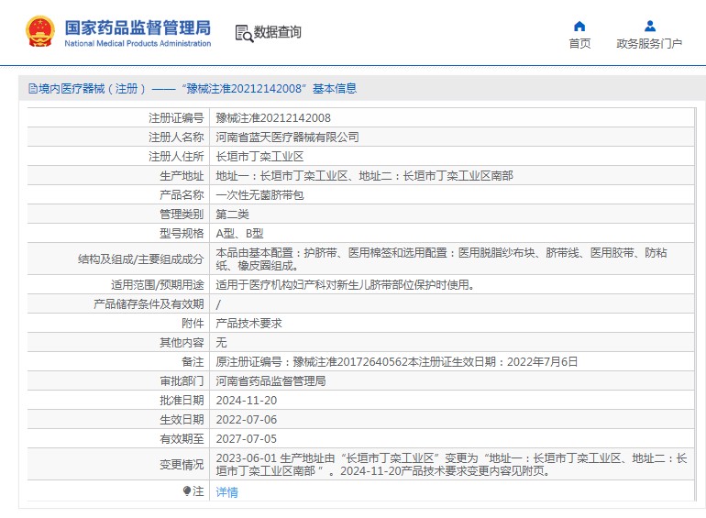Screen dimensions: 706x518
Task: Click the 有效期至 row label
Action: (182, 439)
